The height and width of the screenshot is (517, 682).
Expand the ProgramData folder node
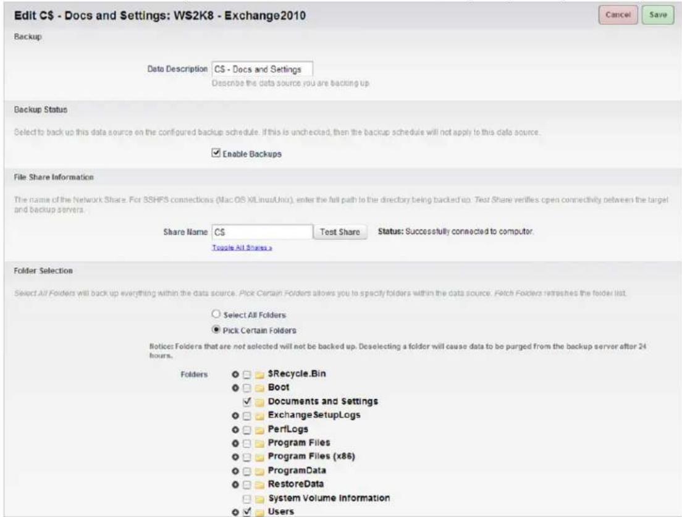(x=235, y=471)
